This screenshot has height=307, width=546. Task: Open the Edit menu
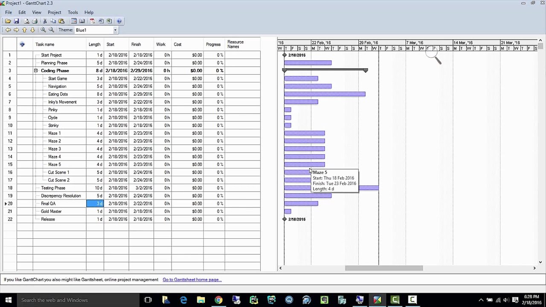[22, 12]
